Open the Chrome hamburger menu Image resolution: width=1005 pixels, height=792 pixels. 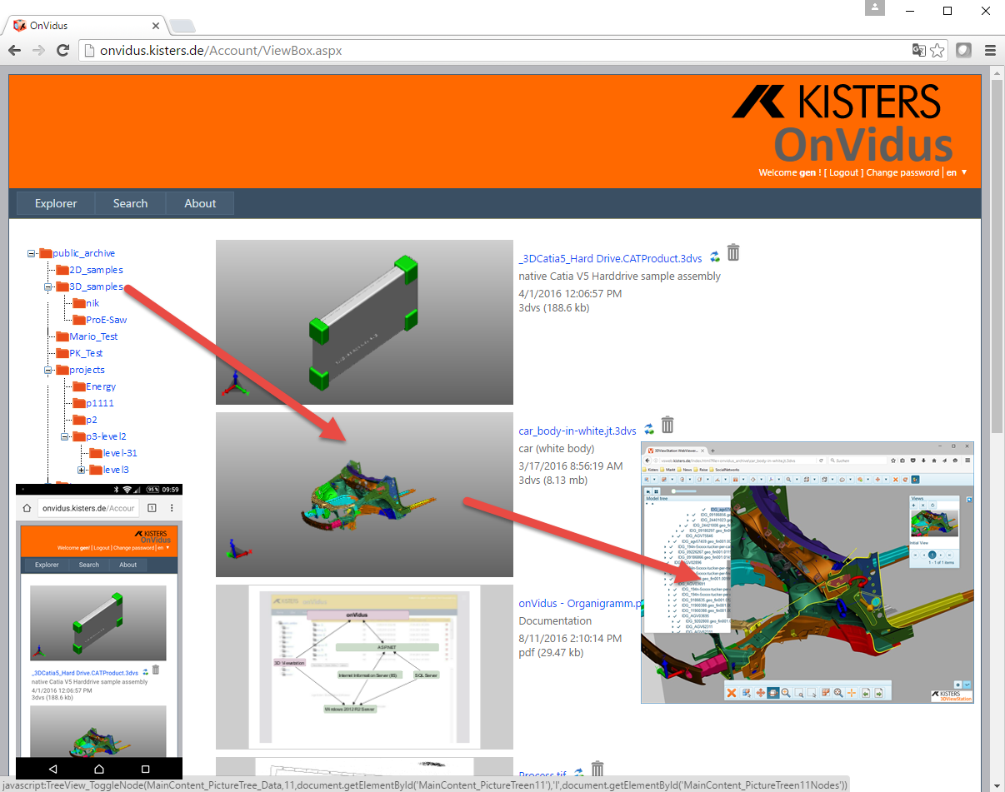click(989, 51)
